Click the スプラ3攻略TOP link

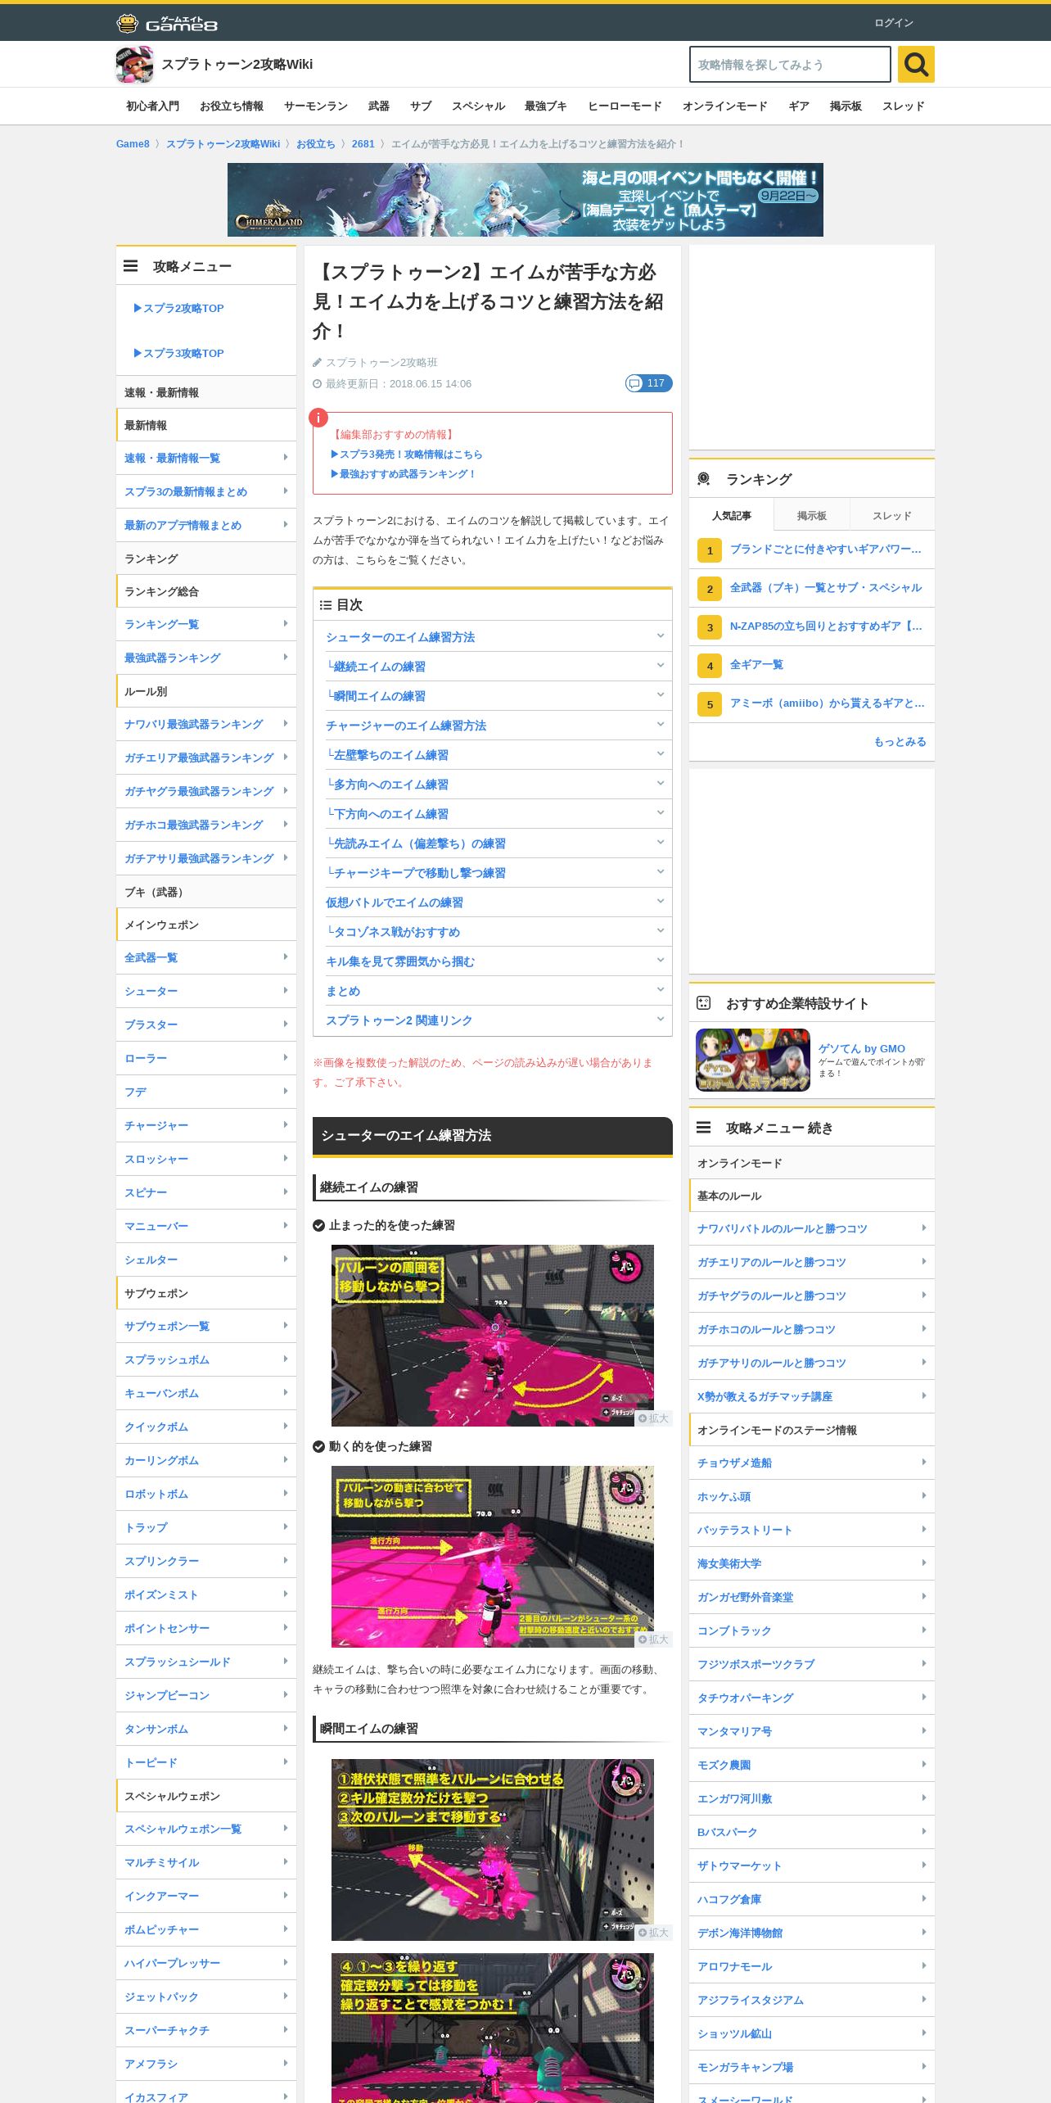pos(178,353)
